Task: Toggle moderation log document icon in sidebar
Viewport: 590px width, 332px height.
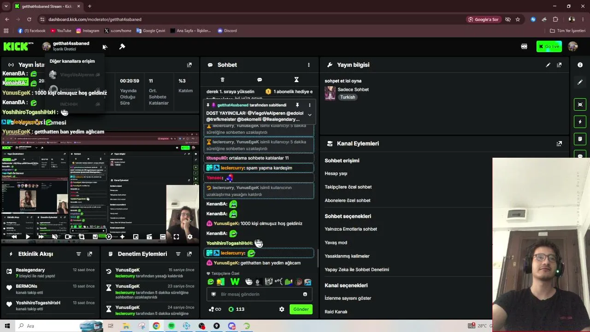Action: click(x=580, y=139)
